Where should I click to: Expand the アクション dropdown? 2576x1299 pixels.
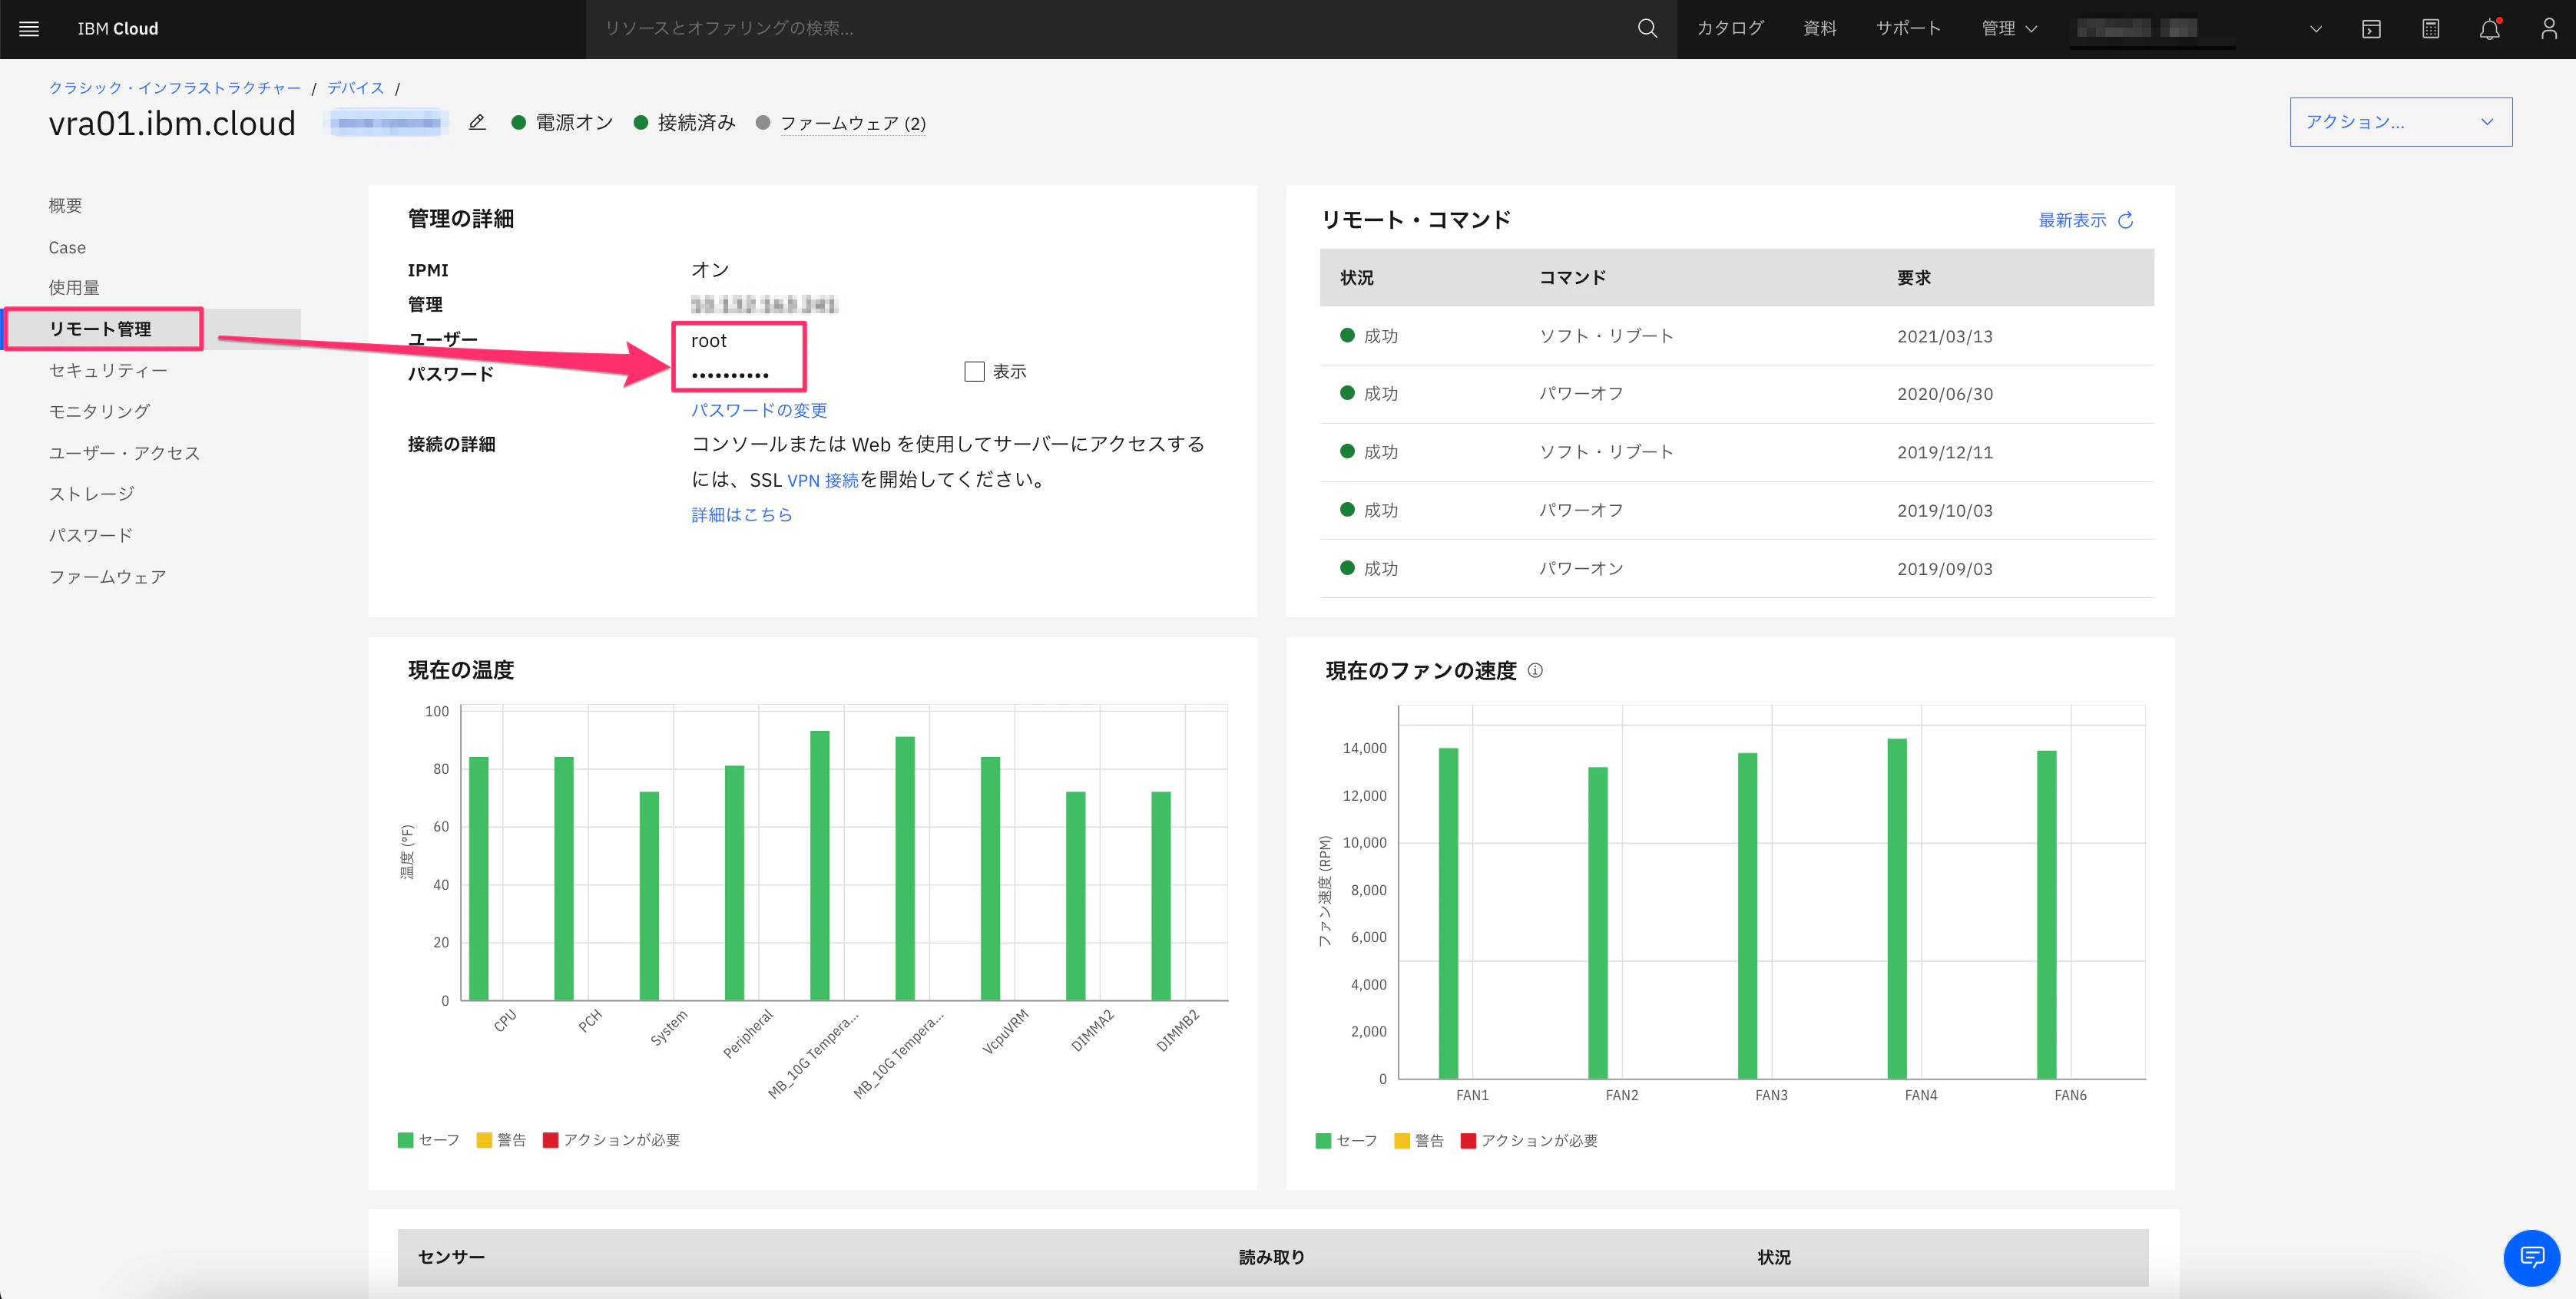tap(2400, 122)
